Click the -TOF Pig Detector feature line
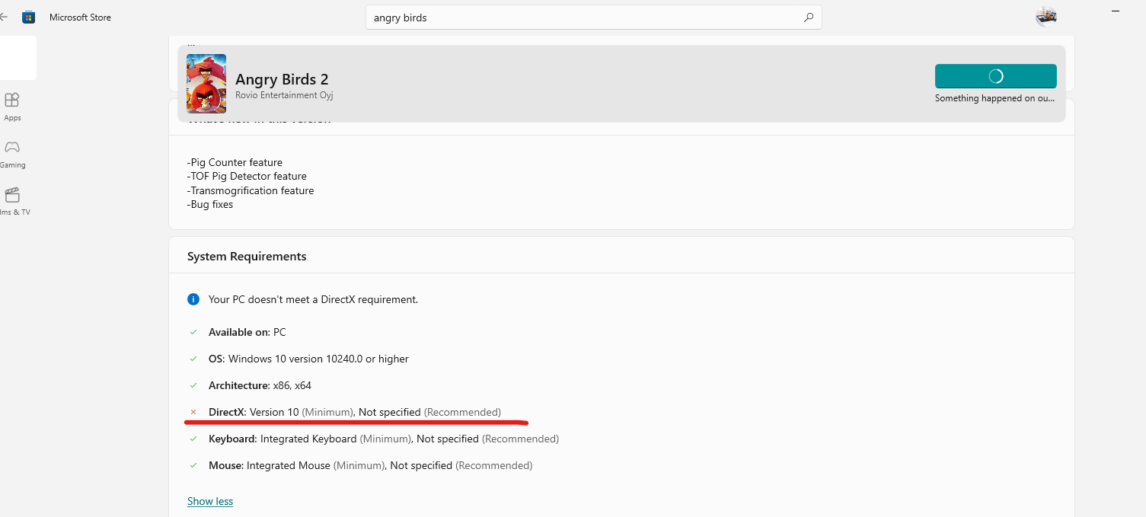The image size is (1146, 517). 247,176
